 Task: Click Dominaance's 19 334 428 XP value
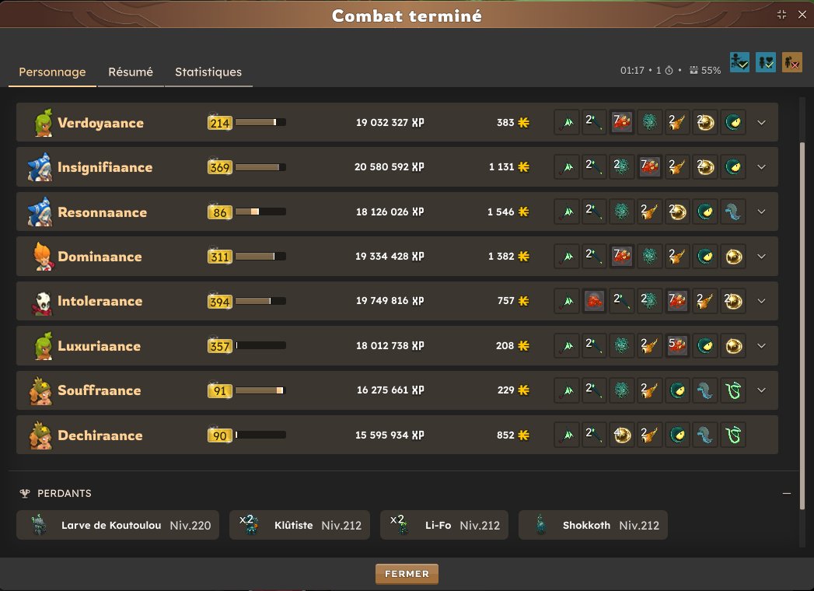390,257
